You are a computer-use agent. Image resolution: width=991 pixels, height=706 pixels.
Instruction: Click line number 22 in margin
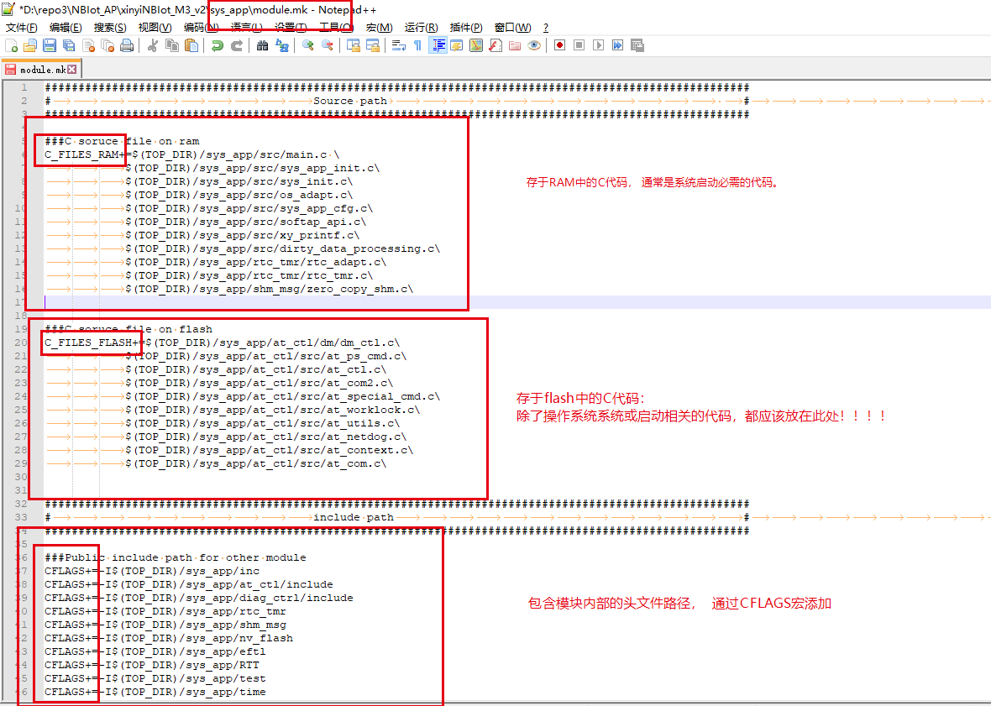[21, 369]
